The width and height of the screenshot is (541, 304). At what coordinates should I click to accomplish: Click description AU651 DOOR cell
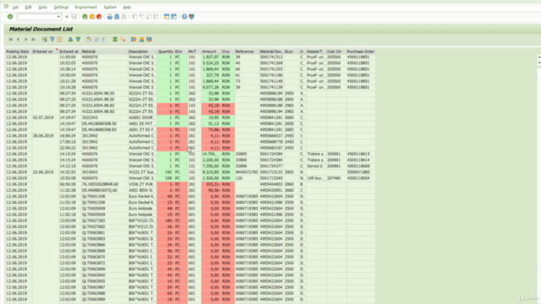pyautogui.click(x=141, y=117)
